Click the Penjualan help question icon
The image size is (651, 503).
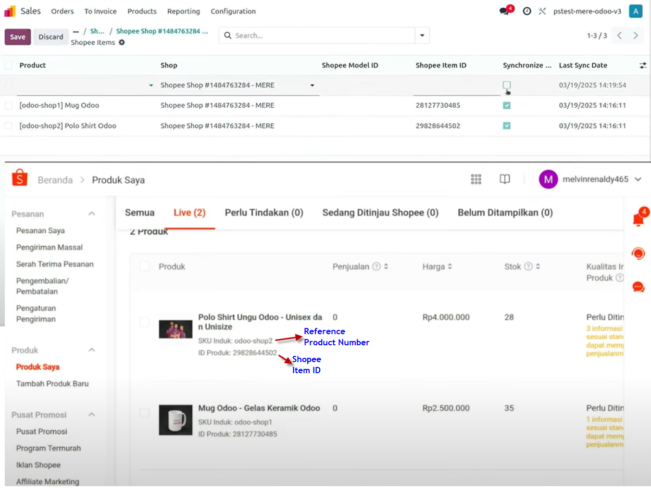coord(377,266)
